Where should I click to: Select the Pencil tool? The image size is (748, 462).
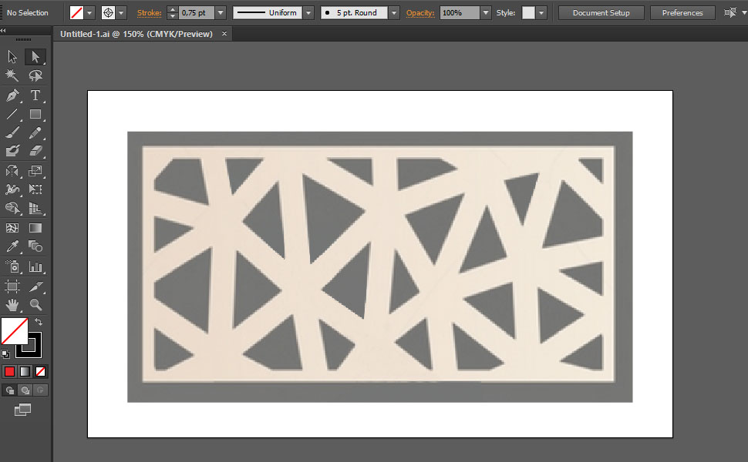35,132
